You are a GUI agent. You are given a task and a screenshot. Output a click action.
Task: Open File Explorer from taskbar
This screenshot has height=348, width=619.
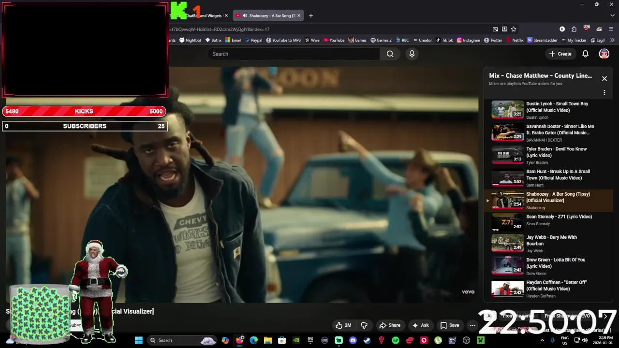(x=267, y=340)
